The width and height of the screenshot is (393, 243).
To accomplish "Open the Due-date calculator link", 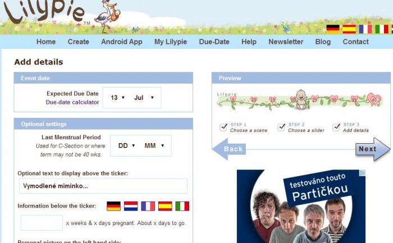I will 72,102.
